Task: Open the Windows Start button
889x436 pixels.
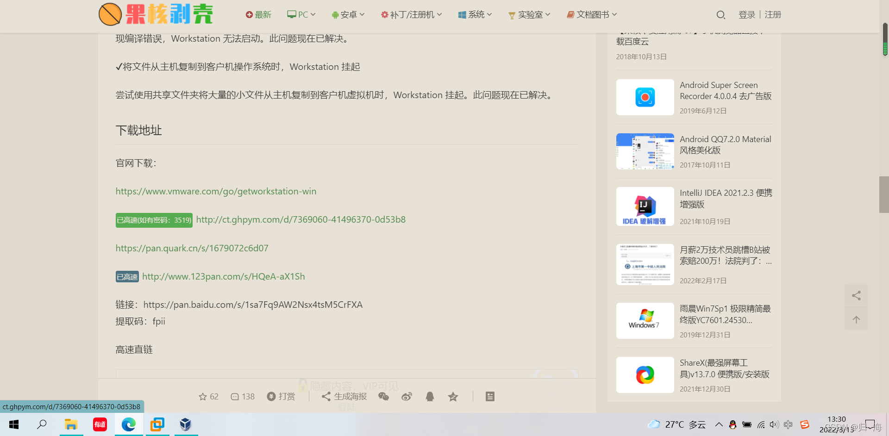Action: click(x=14, y=424)
